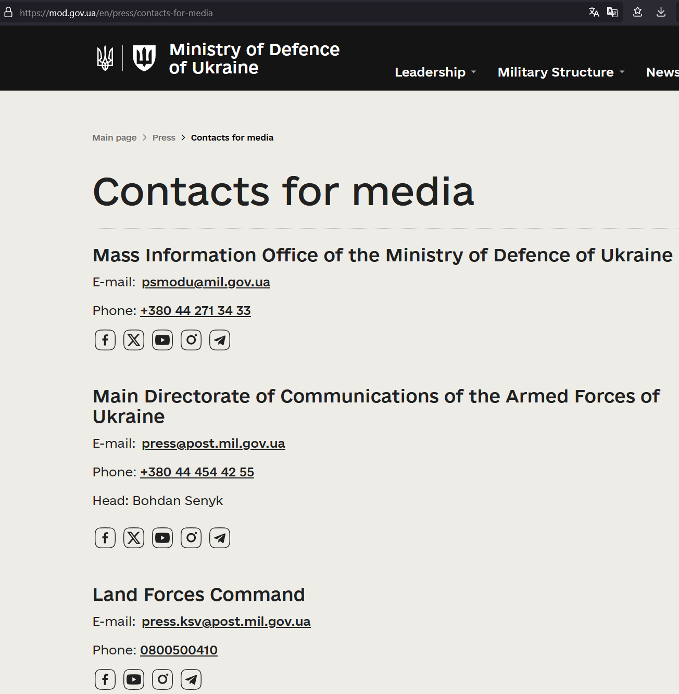Click the Contacts for media page heading
This screenshot has height=694, width=679.
point(283,192)
